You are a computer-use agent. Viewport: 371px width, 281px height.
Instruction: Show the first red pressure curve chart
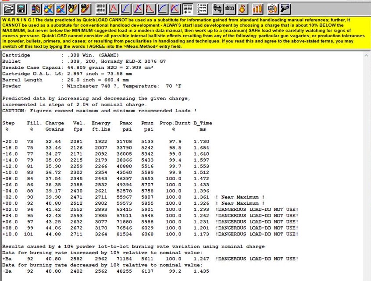pos(113,8)
